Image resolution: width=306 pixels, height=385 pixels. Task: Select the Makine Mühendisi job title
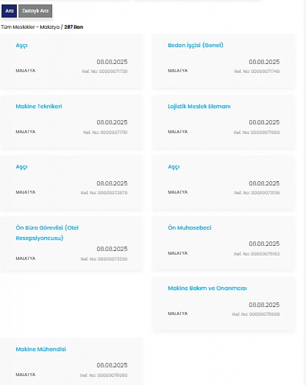41,349
